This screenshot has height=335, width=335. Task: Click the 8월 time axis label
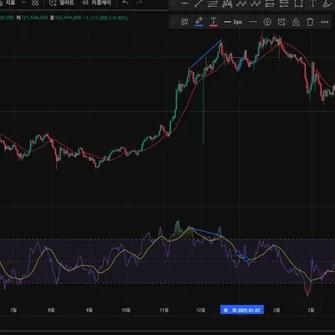51,310
